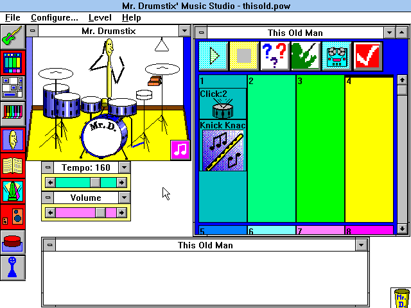The height and width of the screenshot is (308, 411).
Task: Select the window layout grid icon
Action: coord(13,89)
